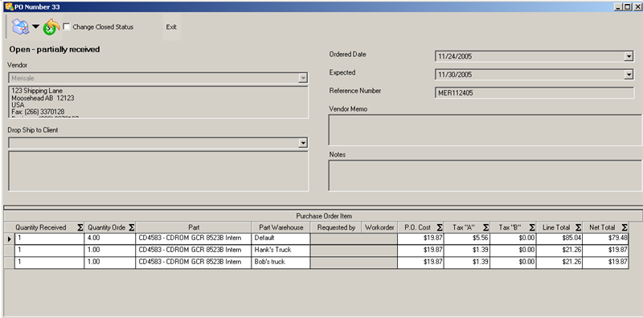Sort by the Part column header
This screenshot has height=318, width=643.
(x=194, y=227)
